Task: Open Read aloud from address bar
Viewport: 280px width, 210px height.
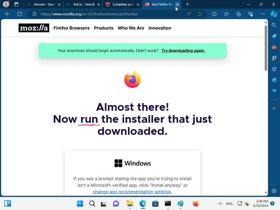Action: 189,14
